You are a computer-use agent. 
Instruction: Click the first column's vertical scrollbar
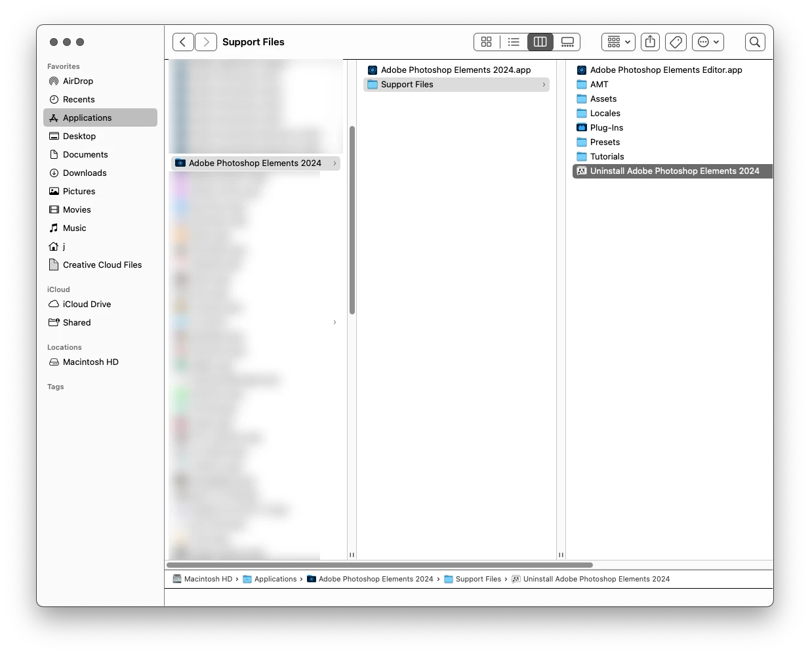coord(352,220)
